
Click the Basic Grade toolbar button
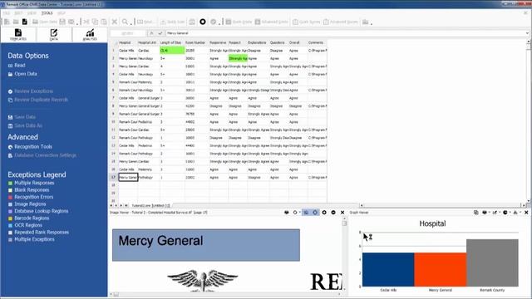239,22
